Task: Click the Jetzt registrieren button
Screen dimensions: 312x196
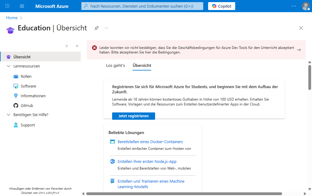Action: coord(133,116)
